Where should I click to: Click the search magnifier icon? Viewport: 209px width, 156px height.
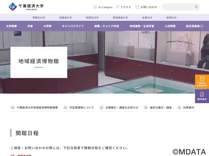[x=196, y=7]
